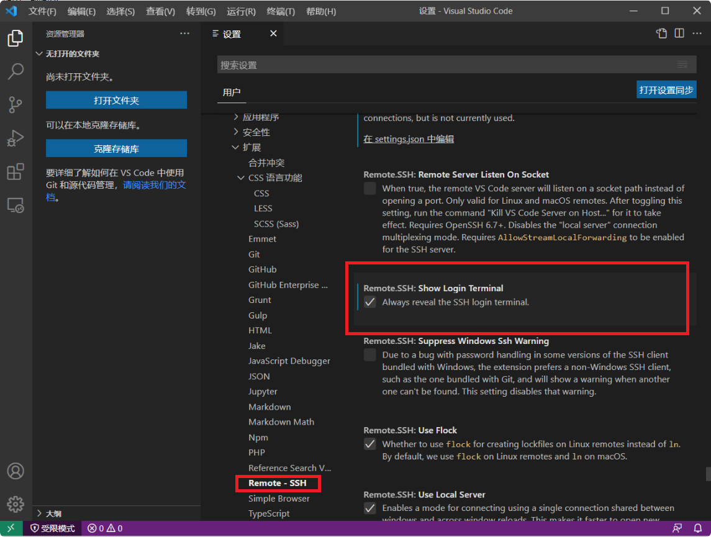
Task: Collapse the CSS 语言功能 group
Action: [241, 178]
